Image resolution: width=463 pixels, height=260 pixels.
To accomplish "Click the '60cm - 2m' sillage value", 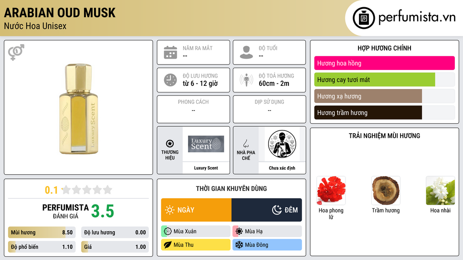I will [274, 84].
